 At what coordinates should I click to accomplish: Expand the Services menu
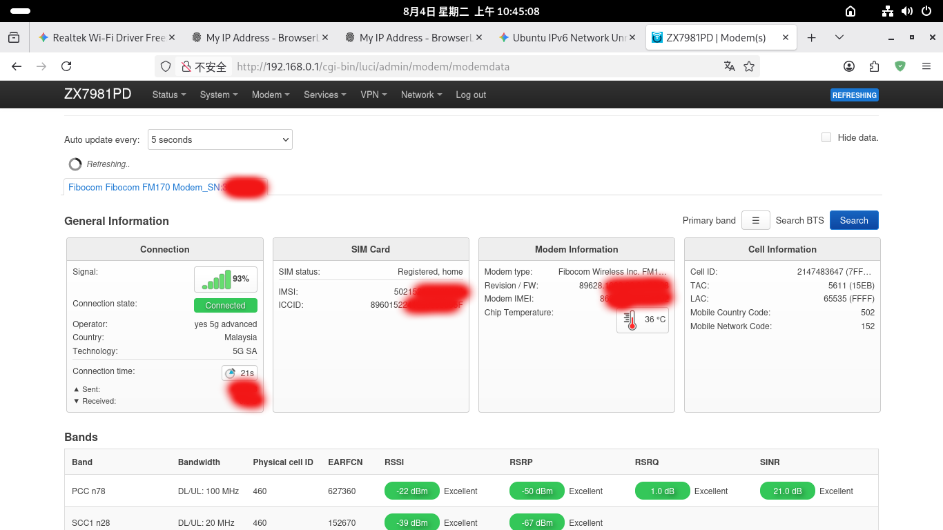pyautogui.click(x=325, y=95)
